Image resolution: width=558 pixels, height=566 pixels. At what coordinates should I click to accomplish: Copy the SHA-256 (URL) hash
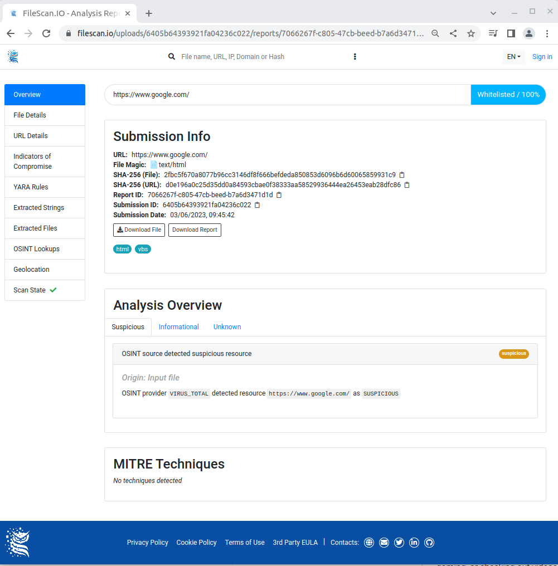tap(407, 185)
